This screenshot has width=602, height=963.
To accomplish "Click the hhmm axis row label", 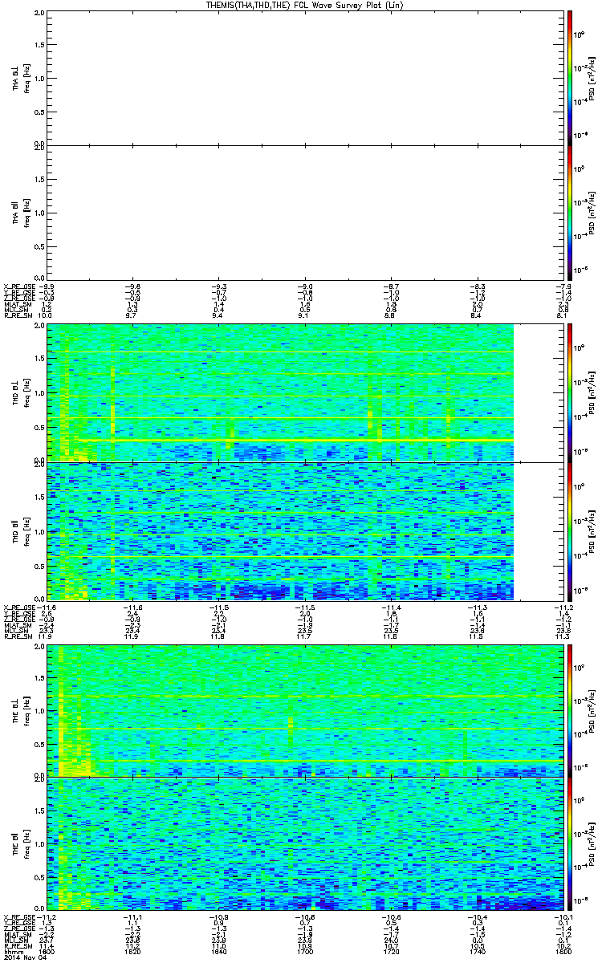I will 12,951.
